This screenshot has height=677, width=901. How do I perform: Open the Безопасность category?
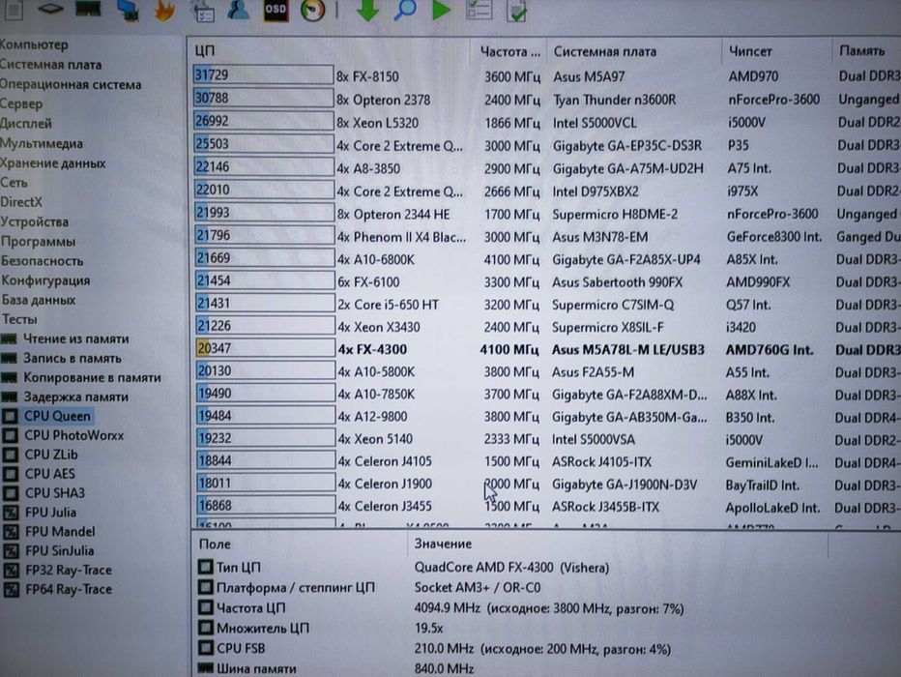(42, 261)
